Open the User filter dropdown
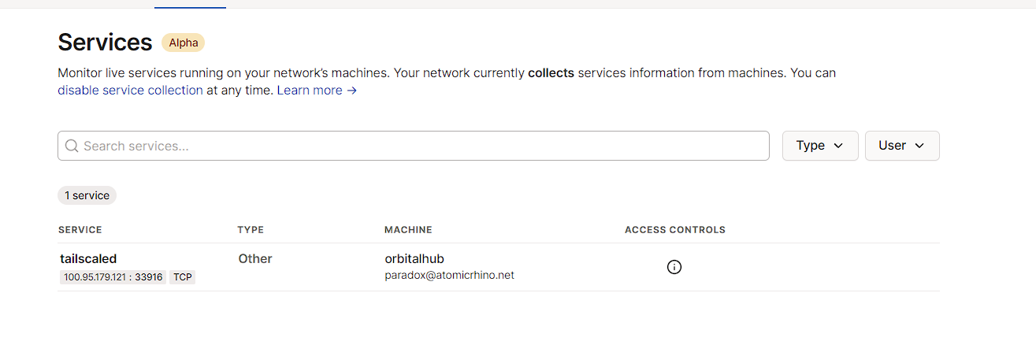1036x356 pixels. [x=902, y=146]
